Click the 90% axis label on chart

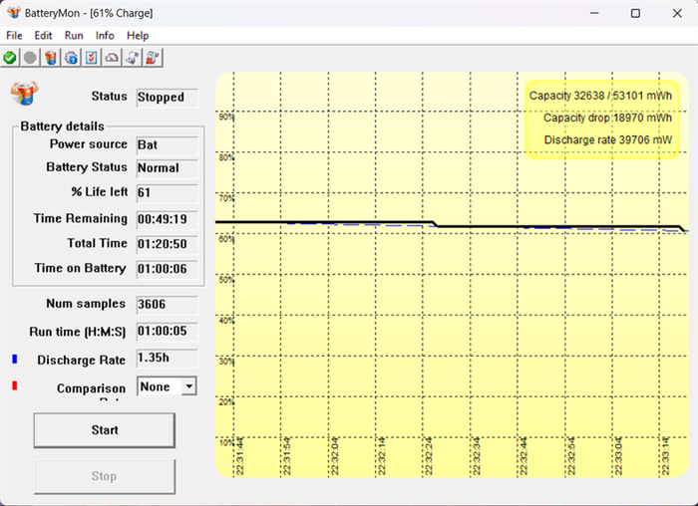pyautogui.click(x=226, y=117)
